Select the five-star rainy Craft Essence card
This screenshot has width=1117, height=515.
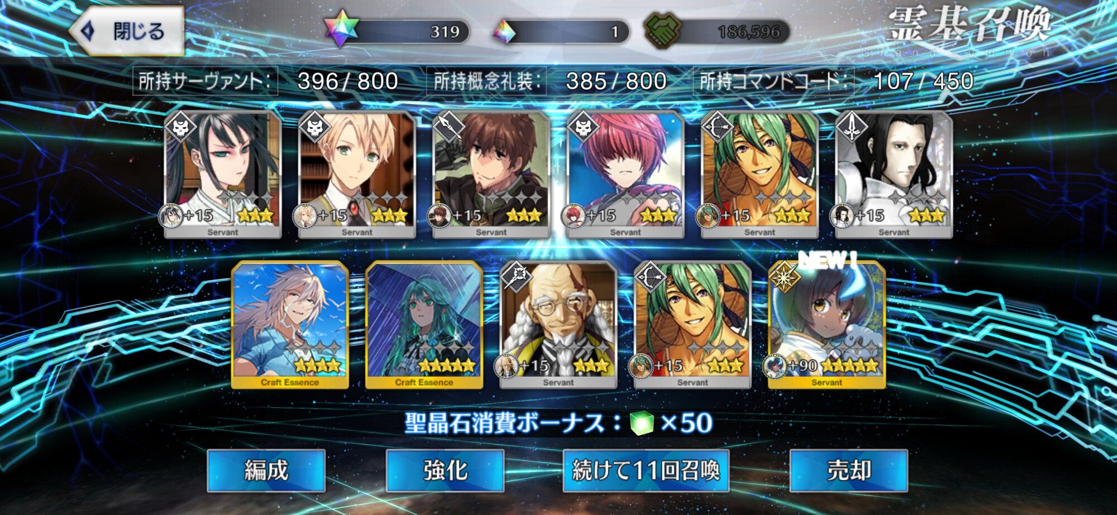[424, 325]
